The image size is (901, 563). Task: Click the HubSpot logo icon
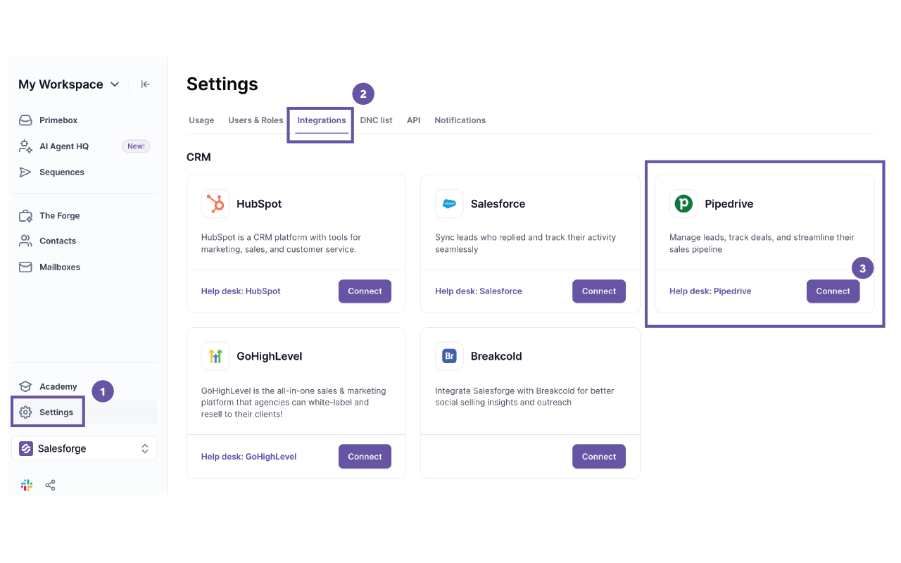pos(215,204)
